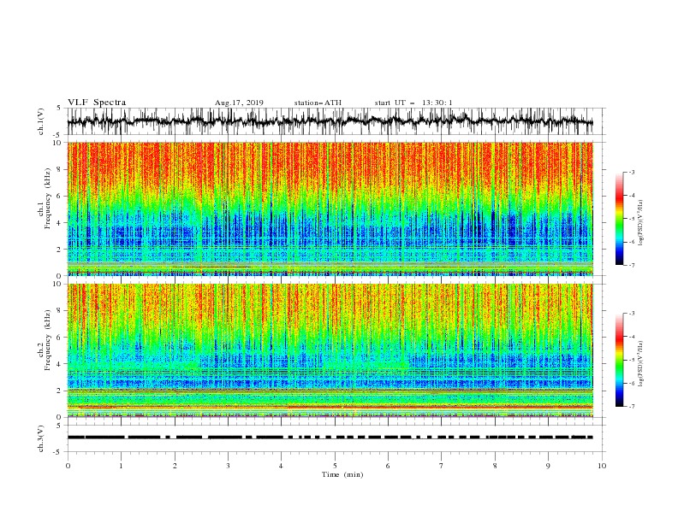Image resolution: width=678 pixels, height=523 pixels.
Task: Click the "VLF Spectra" plot title
Action: [x=97, y=103]
